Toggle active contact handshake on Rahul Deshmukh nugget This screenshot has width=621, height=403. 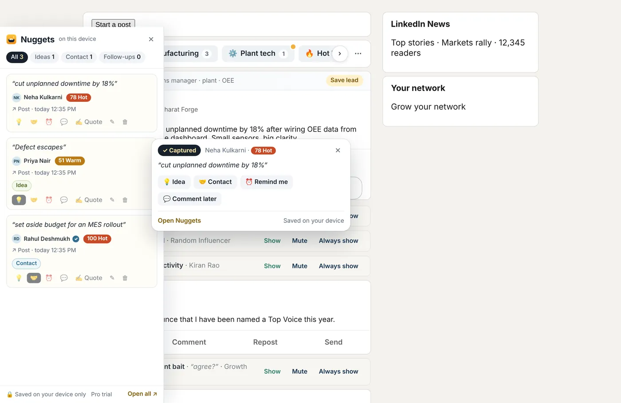coord(34,278)
